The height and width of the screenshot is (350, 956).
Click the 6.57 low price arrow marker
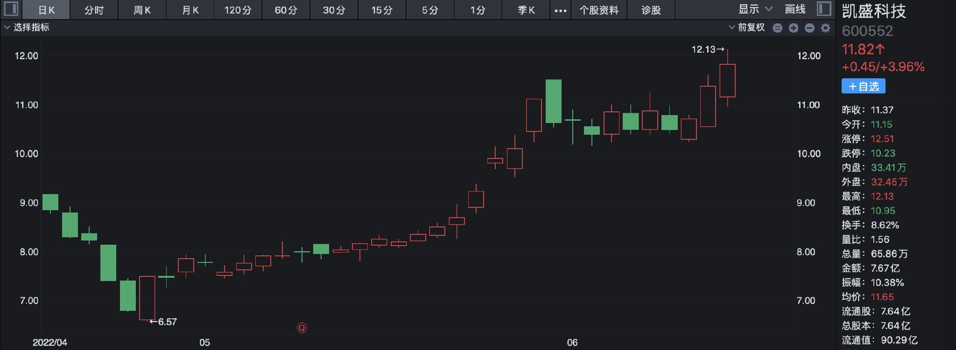click(x=163, y=322)
